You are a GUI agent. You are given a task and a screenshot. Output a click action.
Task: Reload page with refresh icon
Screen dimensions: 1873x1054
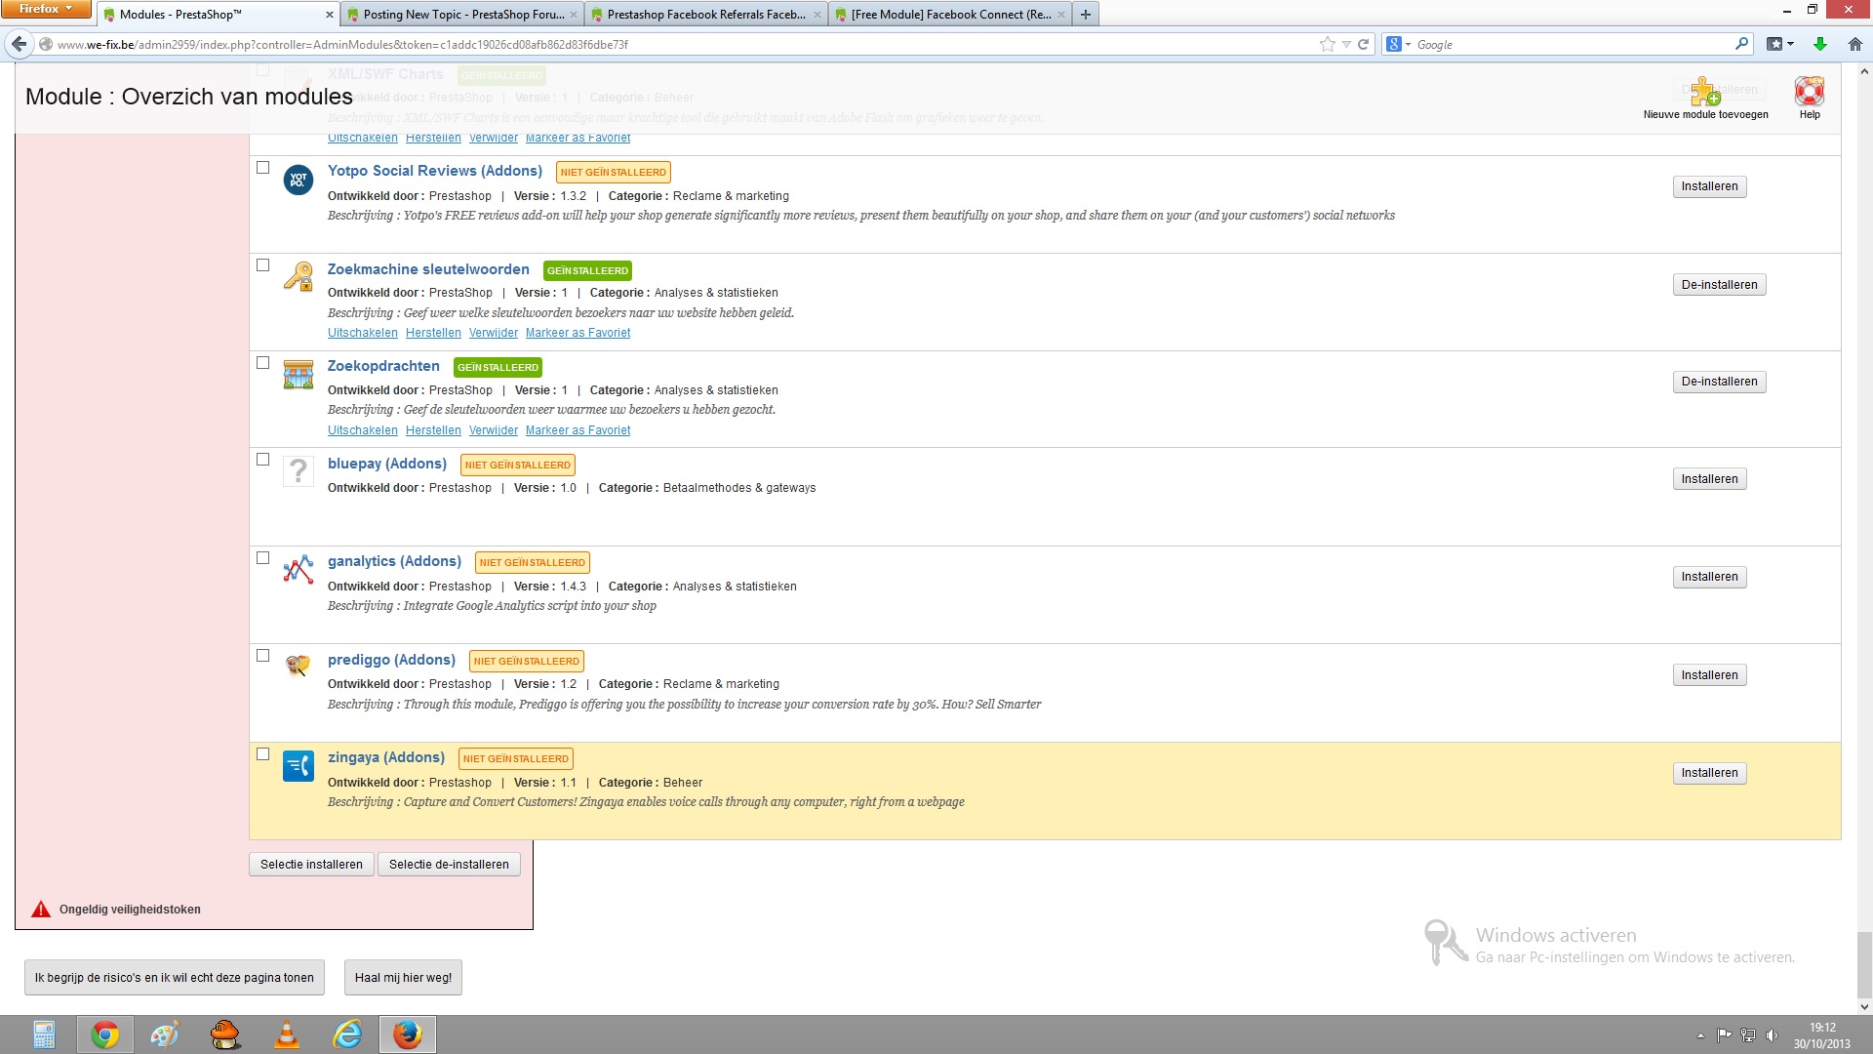click(1363, 44)
